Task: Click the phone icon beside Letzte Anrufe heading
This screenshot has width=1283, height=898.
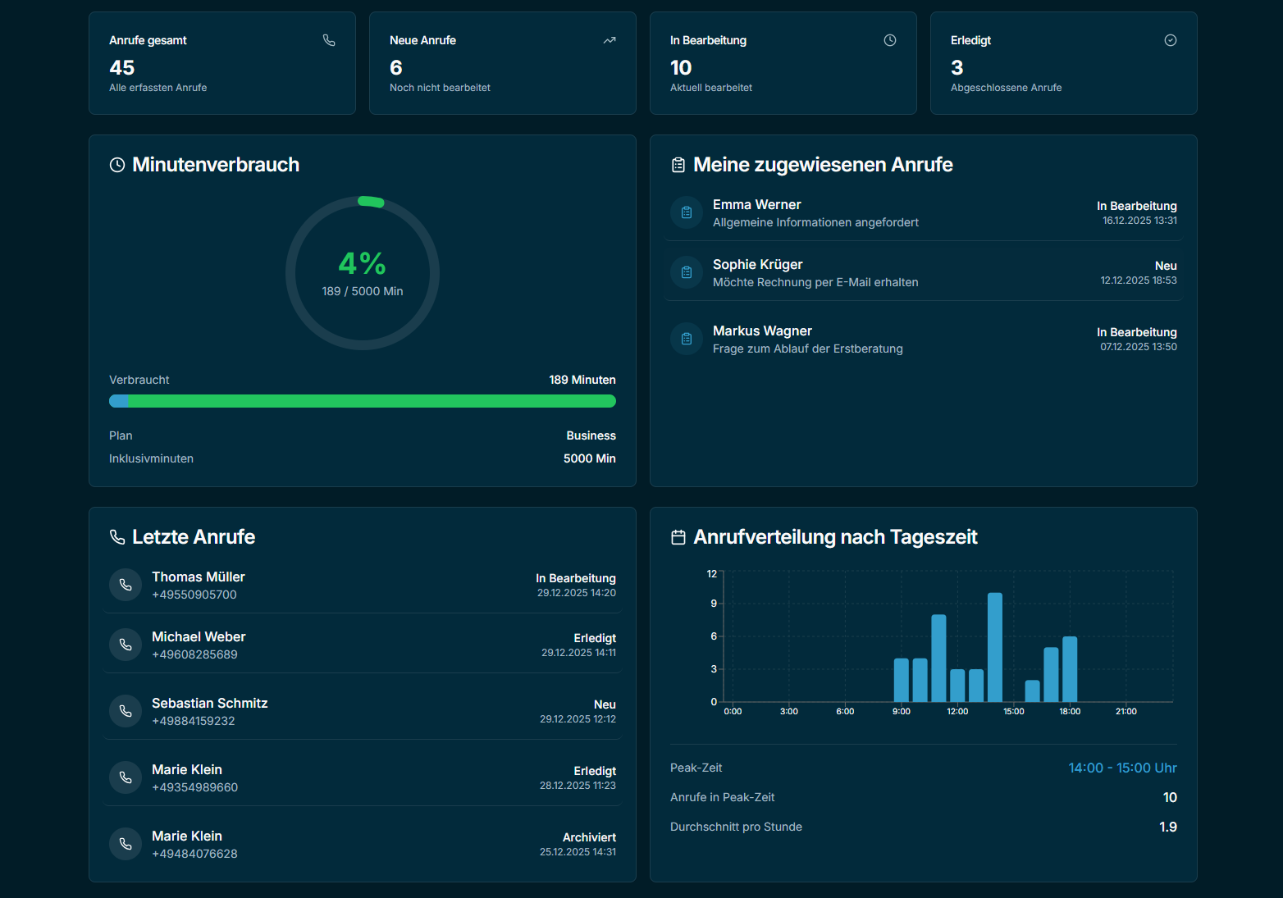Action: coord(116,537)
